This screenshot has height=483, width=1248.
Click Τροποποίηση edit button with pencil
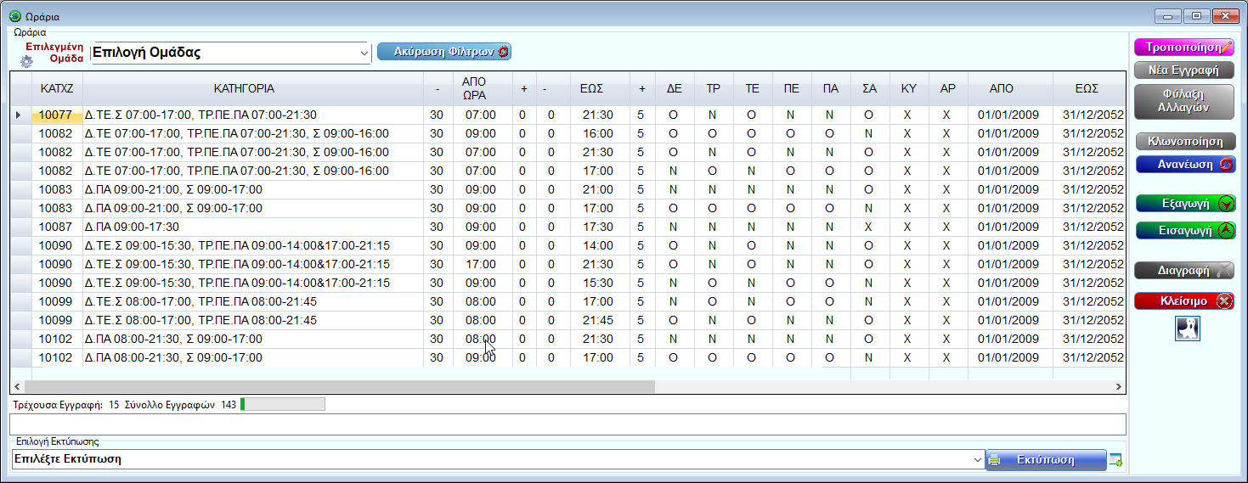[1184, 48]
